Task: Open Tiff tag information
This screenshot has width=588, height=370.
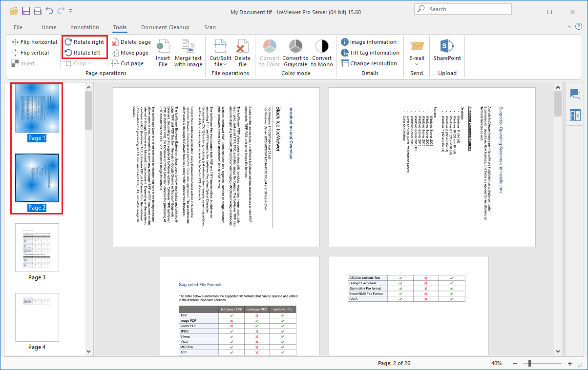Action: pos(370,53)
